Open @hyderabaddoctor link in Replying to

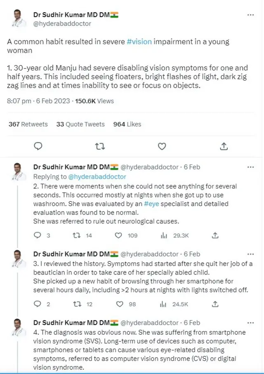tap(97, 176)
